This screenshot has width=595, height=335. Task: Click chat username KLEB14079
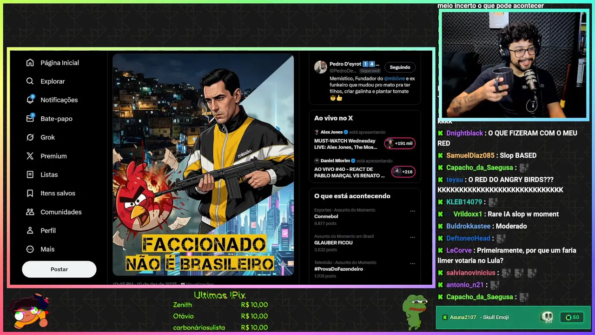[464, 202]
